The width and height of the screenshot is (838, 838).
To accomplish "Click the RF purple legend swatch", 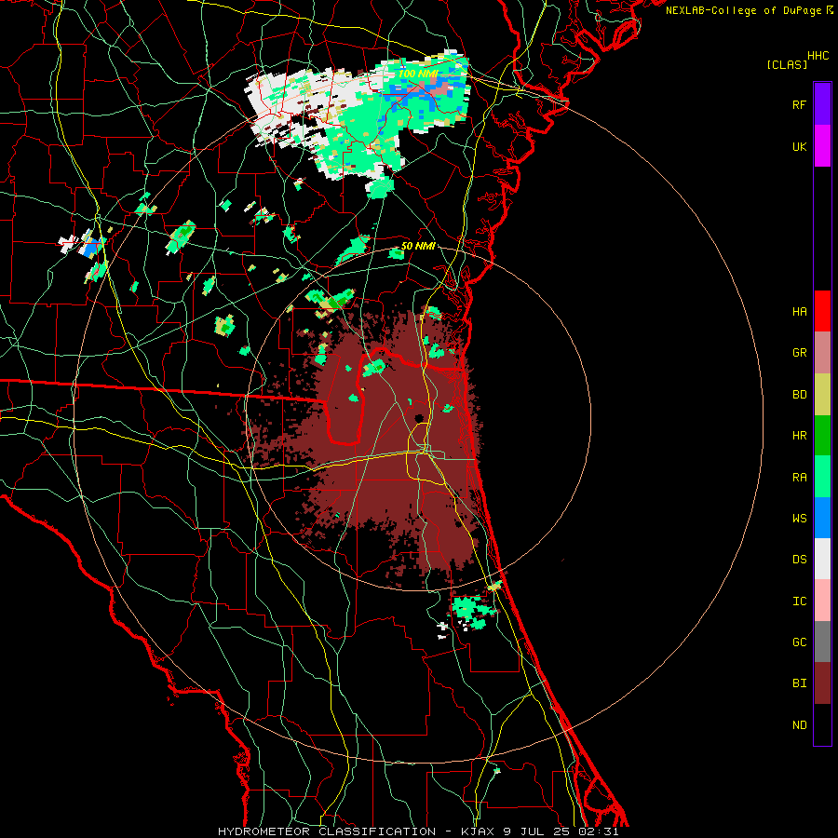I will tap(822, 104).
